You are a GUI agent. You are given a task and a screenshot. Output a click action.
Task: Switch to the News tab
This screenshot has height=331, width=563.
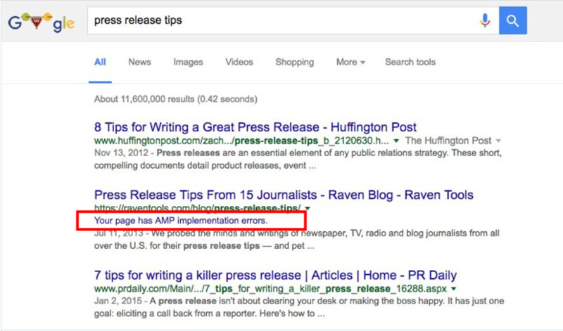[x=139, y=62]
